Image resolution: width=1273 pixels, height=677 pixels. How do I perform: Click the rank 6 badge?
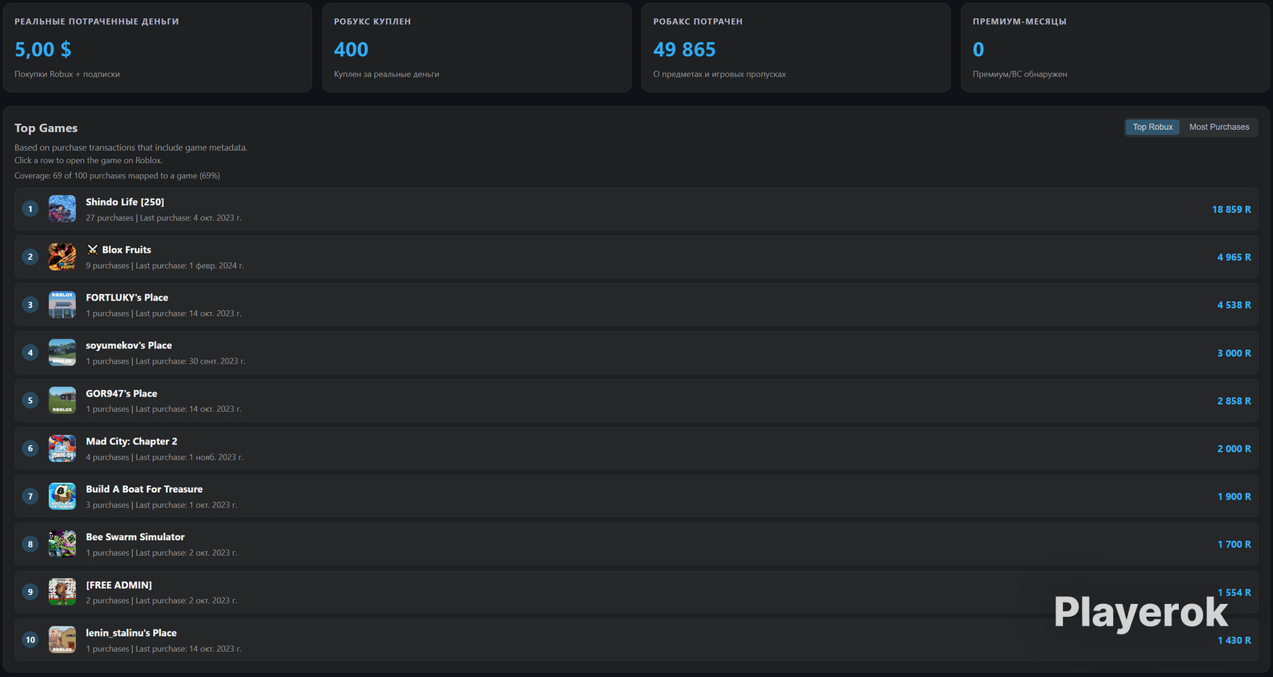pyautogui.click(x=30, y=448)
